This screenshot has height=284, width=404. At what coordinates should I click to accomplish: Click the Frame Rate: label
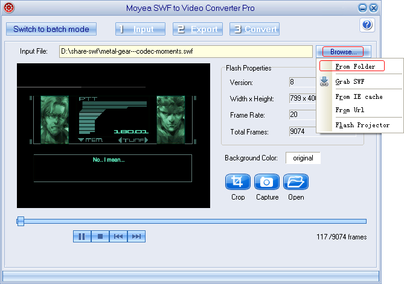[x=248, y=115]
